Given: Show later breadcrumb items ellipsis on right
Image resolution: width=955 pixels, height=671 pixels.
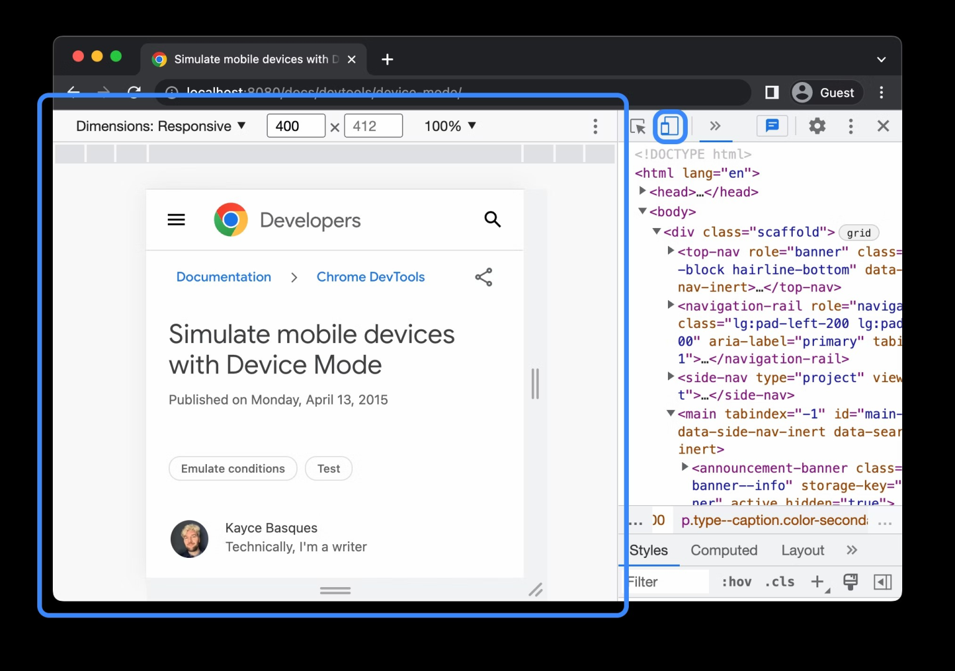Looking at the screenshot, I should pos(885,523).
